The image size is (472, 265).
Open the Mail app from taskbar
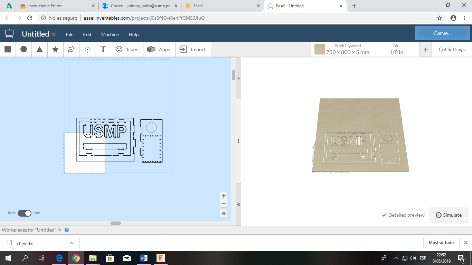click(x=126, y=258)
